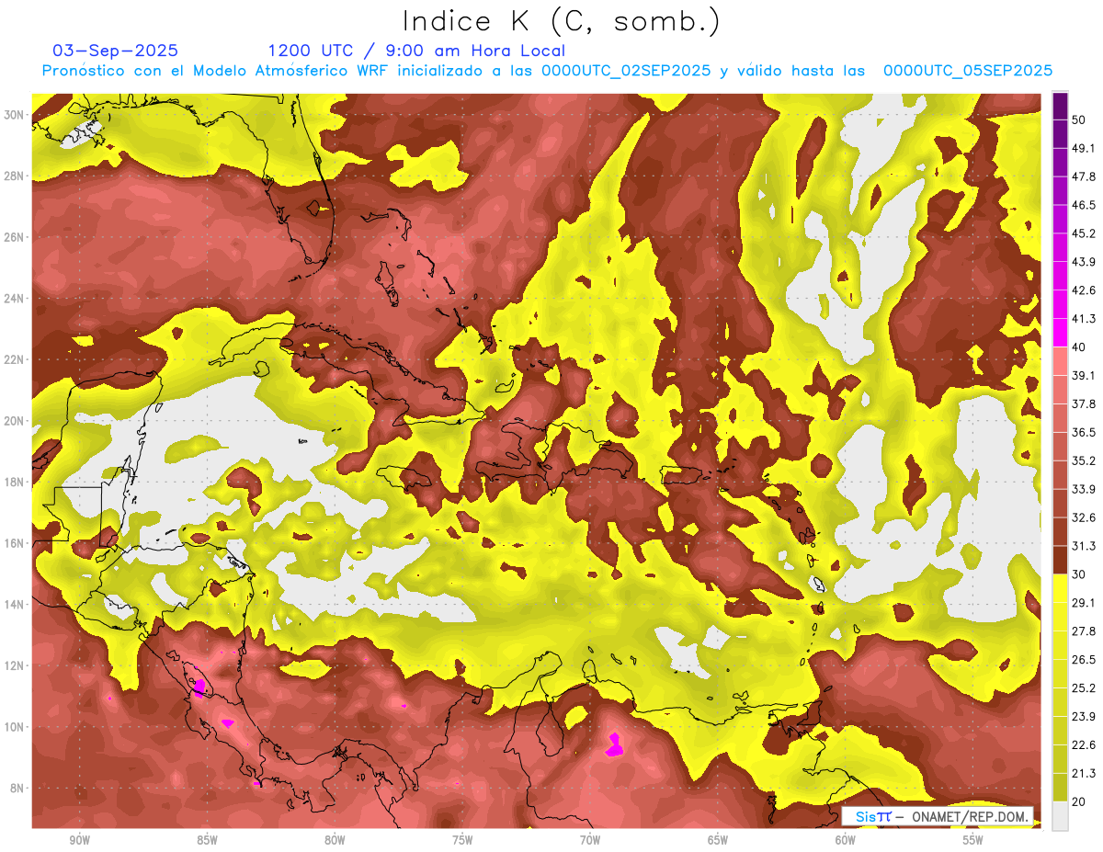Click the colorbar value "43.9"
The width and height of the screenshot is (1103, 852).
tap(1084, 262)
